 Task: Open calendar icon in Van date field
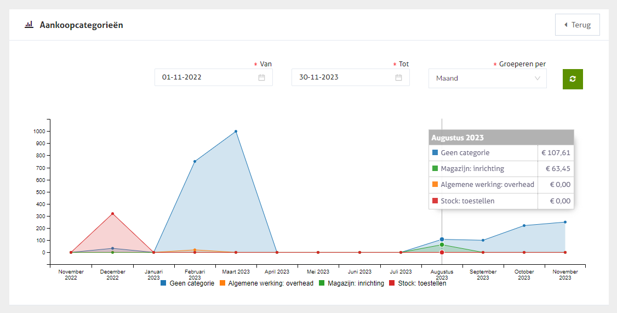pos(261,77)
